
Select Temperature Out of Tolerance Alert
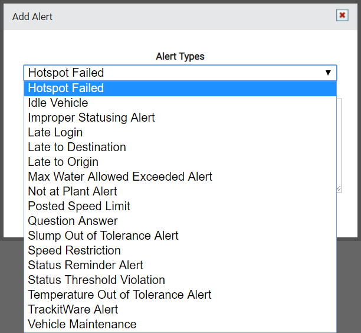point(180,295)
